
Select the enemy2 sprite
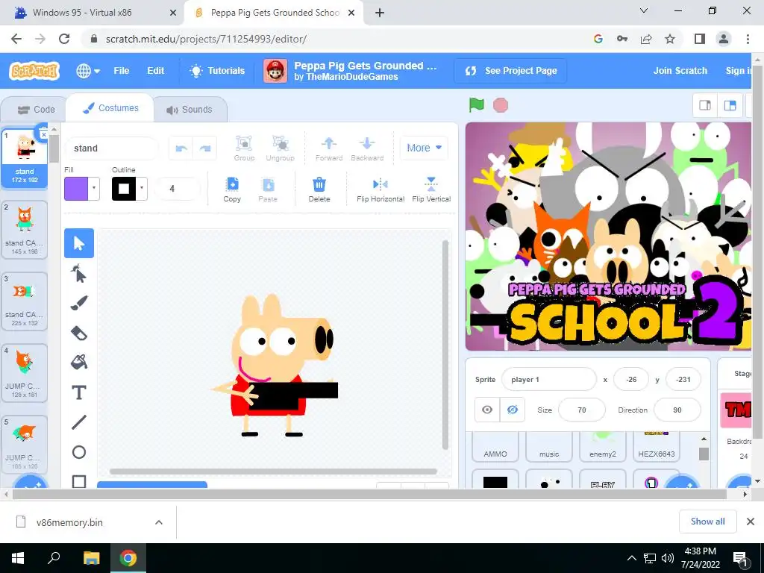click(603, 446)
